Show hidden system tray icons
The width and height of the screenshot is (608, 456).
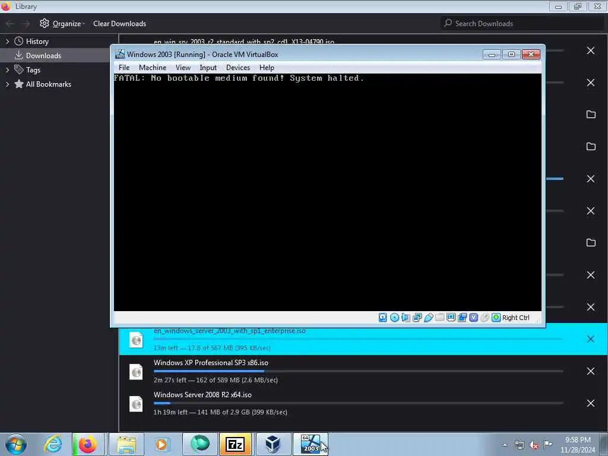[x=505, y=445]
